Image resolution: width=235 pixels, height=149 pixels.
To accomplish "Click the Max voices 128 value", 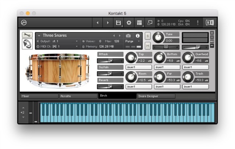I will tap(117, 41).
